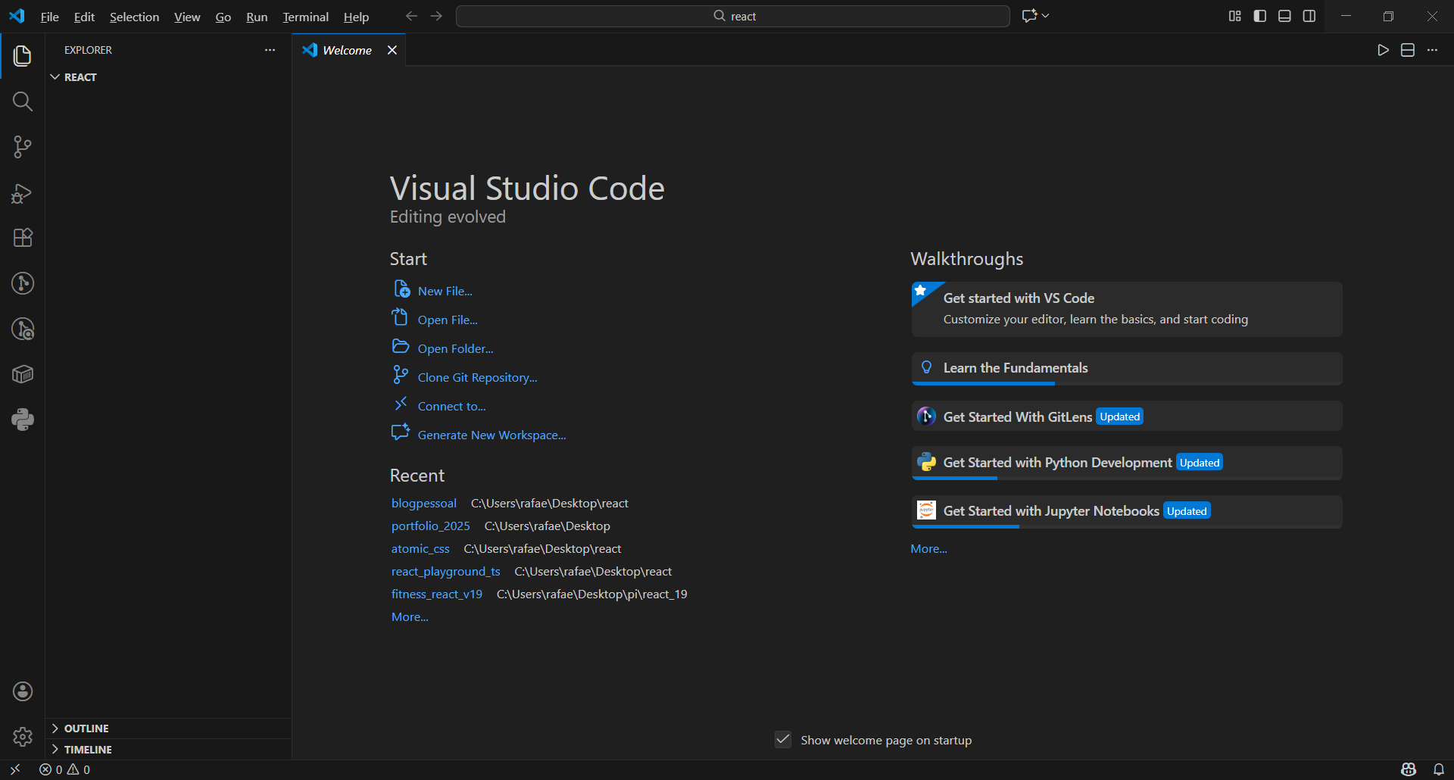Screen dimensions: 1454x780
Task: Open the Manage gear menu
Action: 23,736
